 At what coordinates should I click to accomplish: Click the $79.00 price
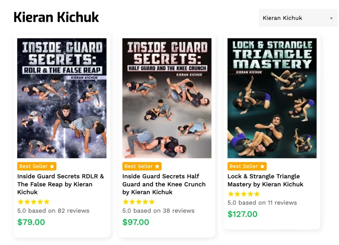(31, 222)
